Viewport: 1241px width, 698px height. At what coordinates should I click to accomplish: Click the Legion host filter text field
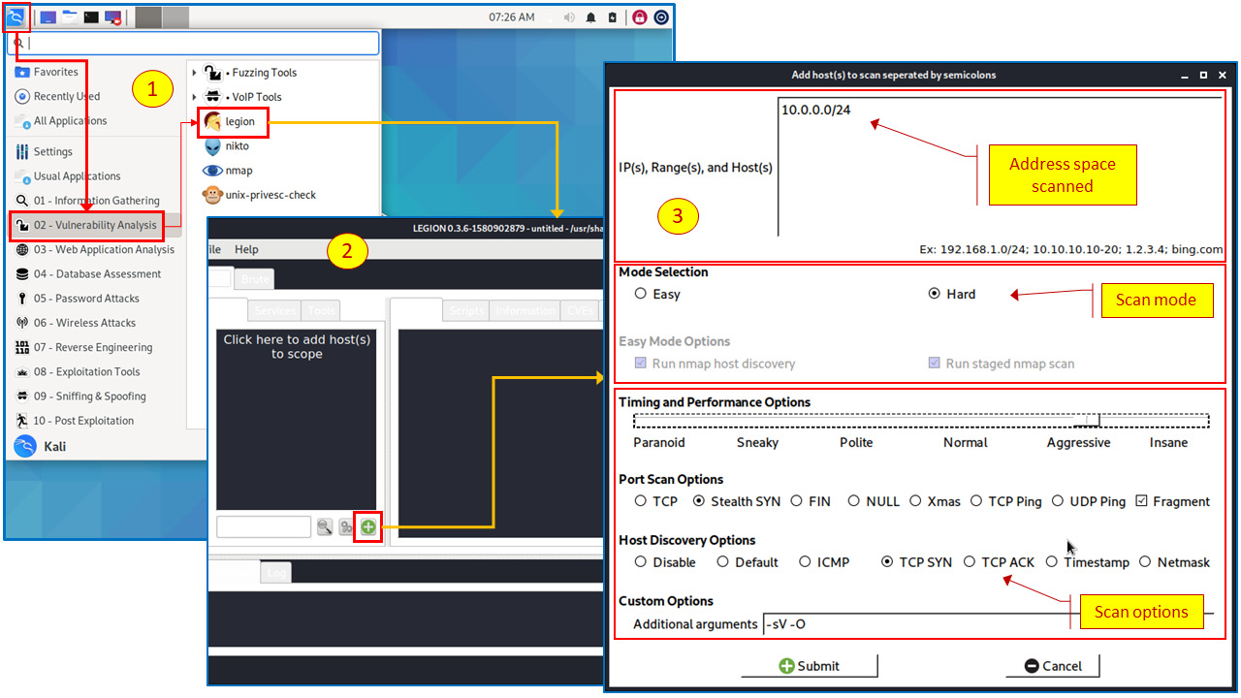(x=264, y=526)
